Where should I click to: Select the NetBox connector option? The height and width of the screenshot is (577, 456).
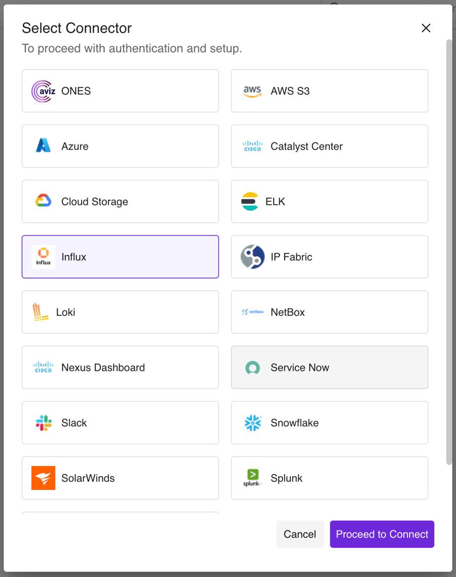pyautogui.click(x=329, y=312)
